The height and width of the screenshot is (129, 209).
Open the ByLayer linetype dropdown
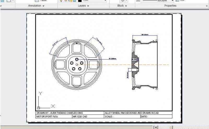click(172, 1)
